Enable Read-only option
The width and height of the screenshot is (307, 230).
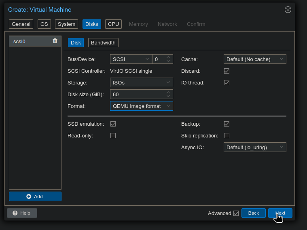[113, 135]
